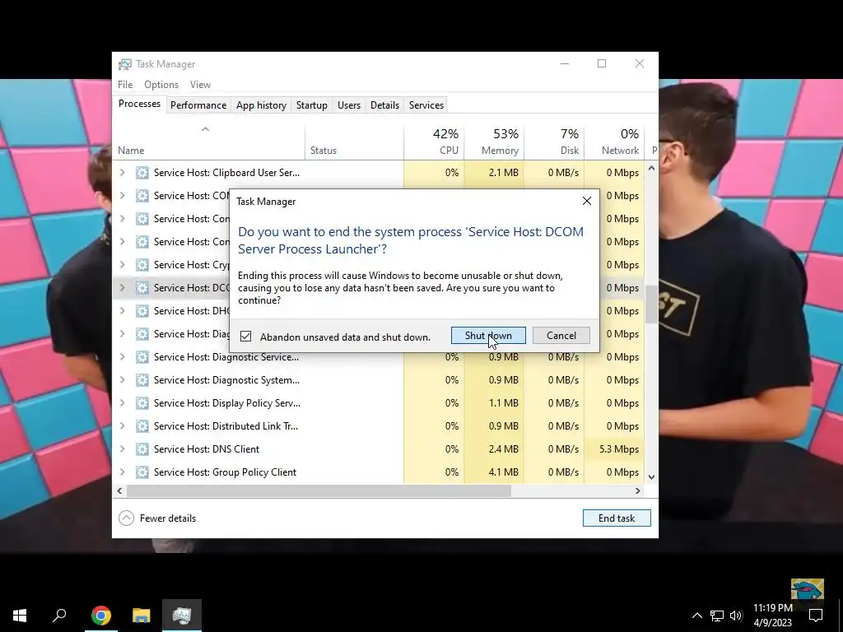843x632 pixels.
Task: Expand Service Host: DNS Client row
Action: [x=122, y=448]
